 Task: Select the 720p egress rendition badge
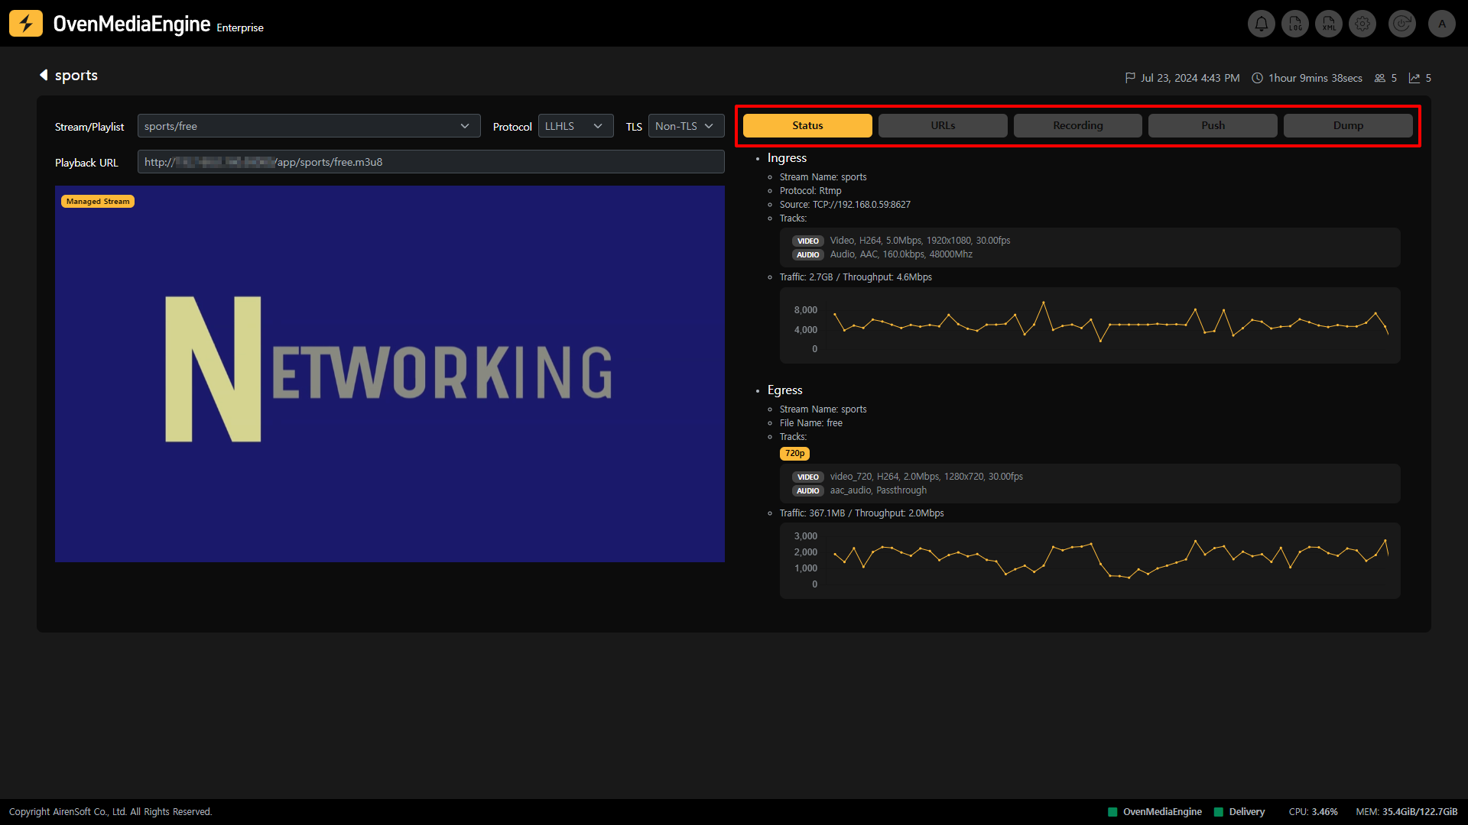794,454
